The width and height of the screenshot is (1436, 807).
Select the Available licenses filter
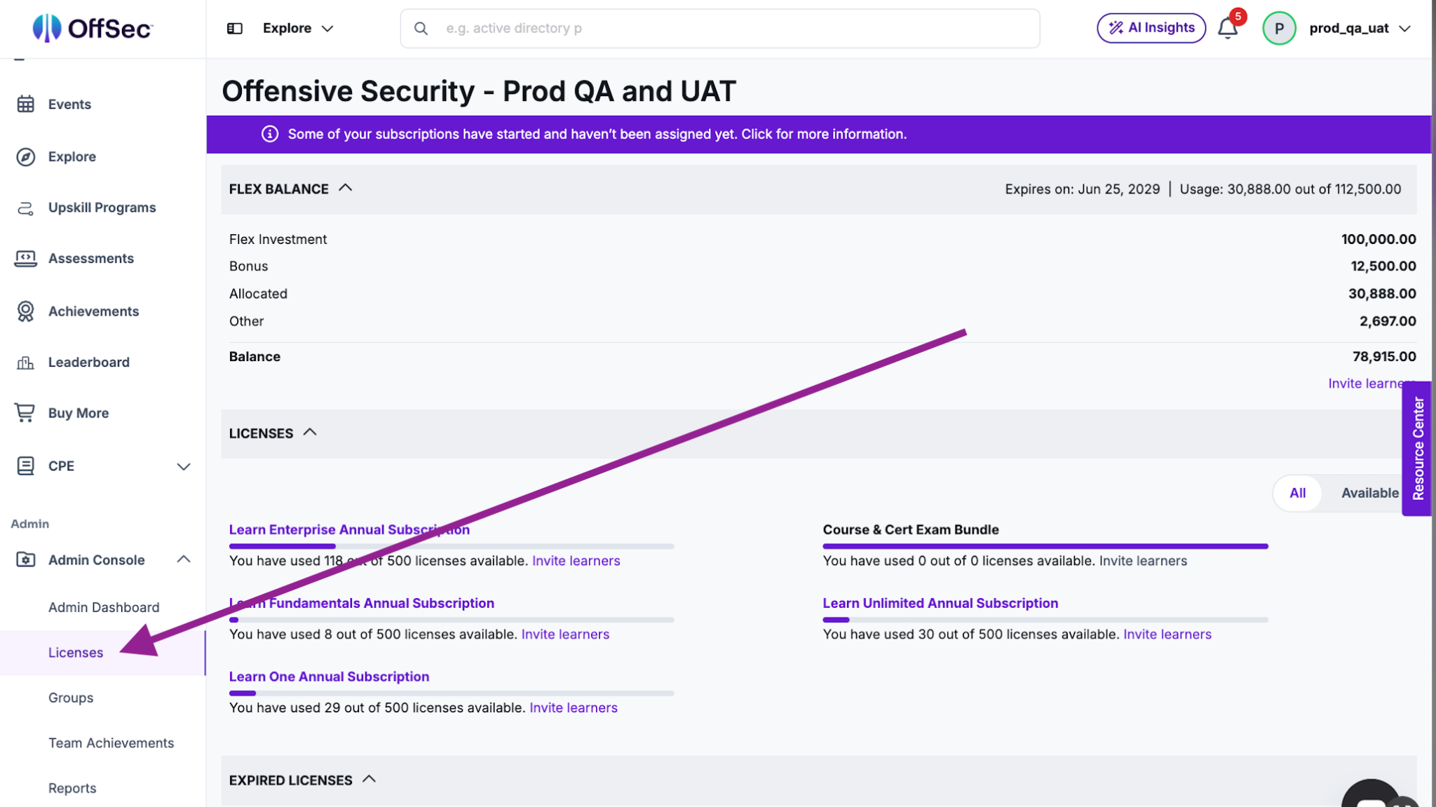click(1369, 493)
